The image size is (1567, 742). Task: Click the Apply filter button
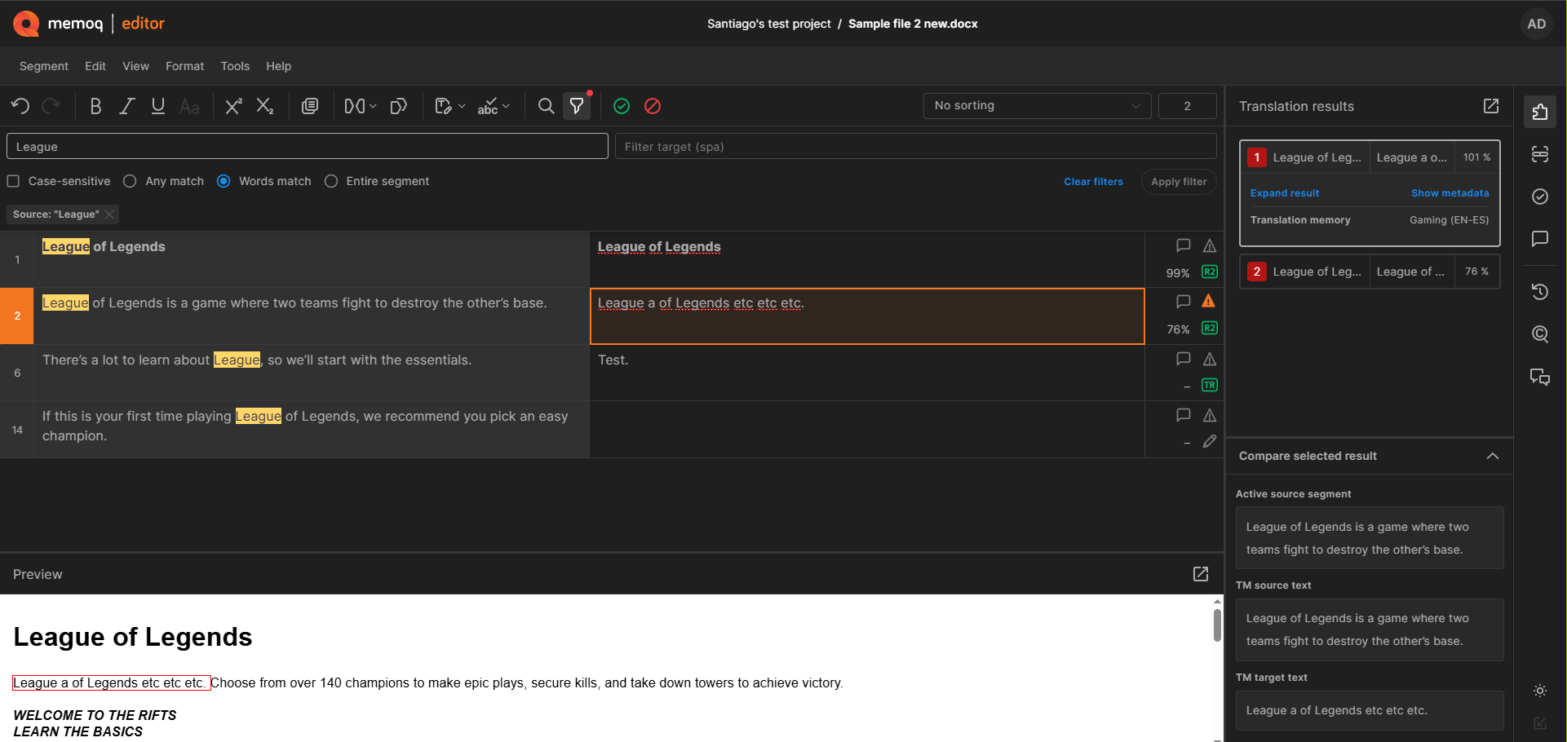coord(1178,181)
